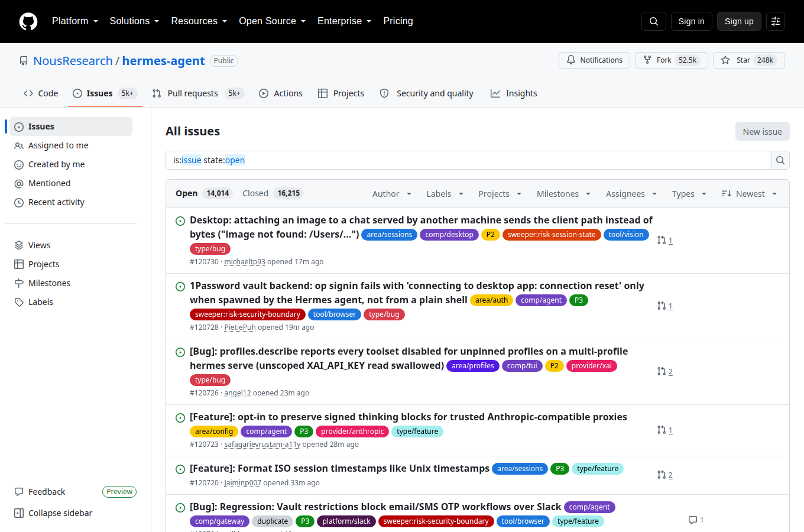The image size is (804, 532).
Task: Click the Views stack icon in the sidebar
Action: 19,245
